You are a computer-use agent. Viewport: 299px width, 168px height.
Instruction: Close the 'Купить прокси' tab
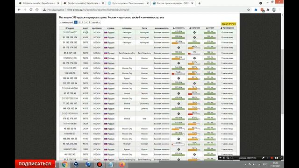coord(148,3)
